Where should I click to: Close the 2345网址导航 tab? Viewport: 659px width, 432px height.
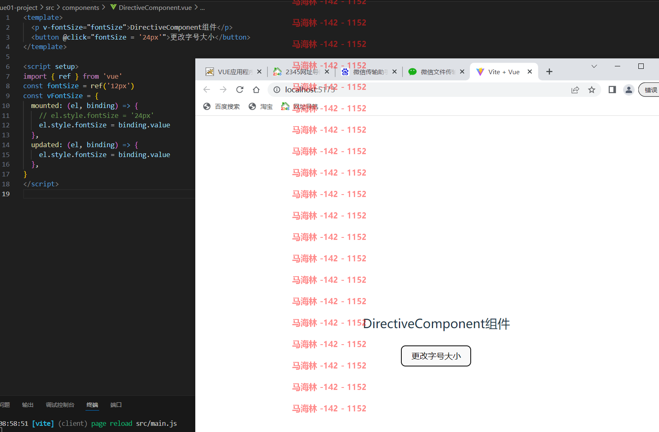[327, 72]
